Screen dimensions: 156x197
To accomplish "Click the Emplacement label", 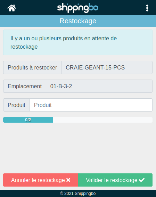I will tap(25, 86).
